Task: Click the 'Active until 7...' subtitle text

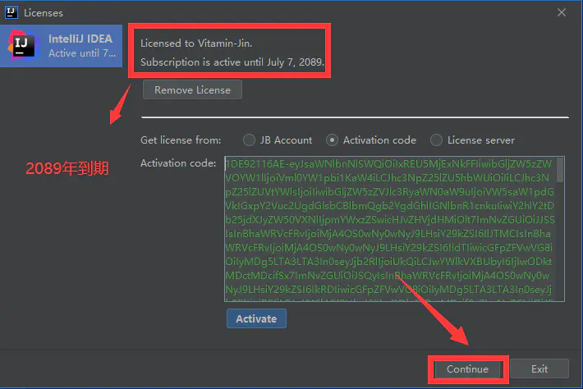Action: [x=82, y=53]
